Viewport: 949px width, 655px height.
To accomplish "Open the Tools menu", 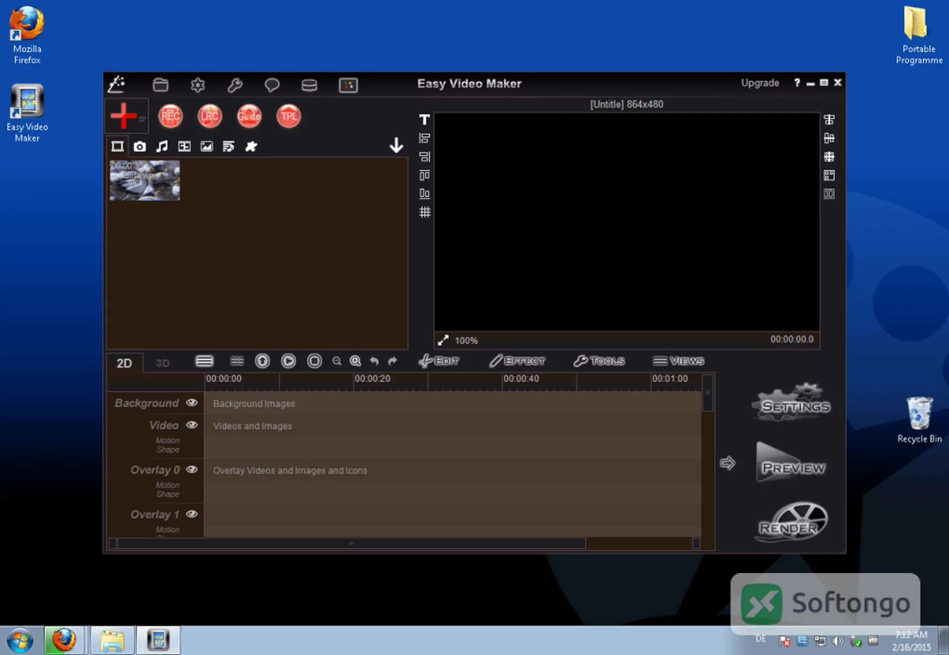I will click(x=599, y=361).
